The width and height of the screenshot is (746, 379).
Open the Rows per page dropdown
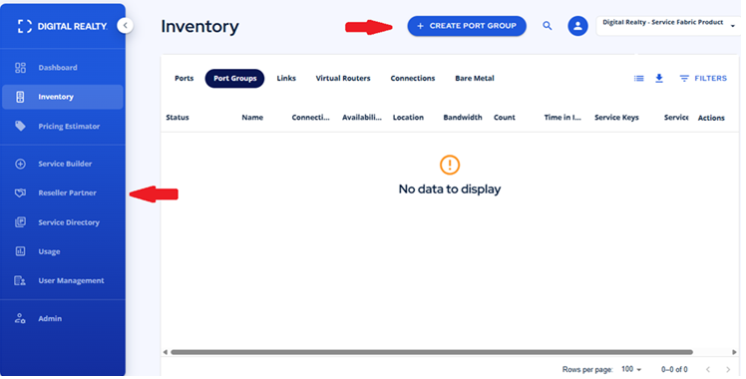coord(631,369)
